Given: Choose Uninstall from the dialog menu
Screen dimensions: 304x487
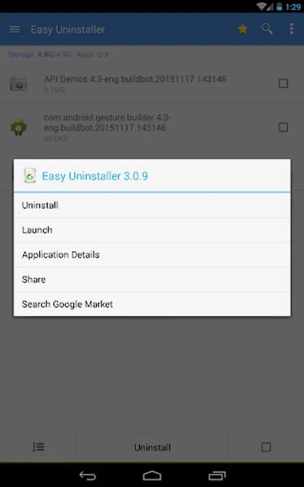Looking at the screenshot, I should [x=152, y=205].
